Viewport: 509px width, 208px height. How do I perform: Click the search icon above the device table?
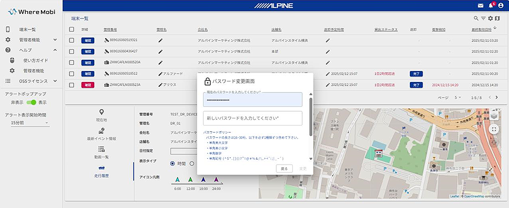tap(476, 19)
